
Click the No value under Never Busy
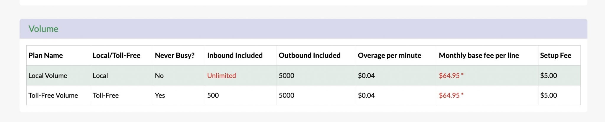159,75
